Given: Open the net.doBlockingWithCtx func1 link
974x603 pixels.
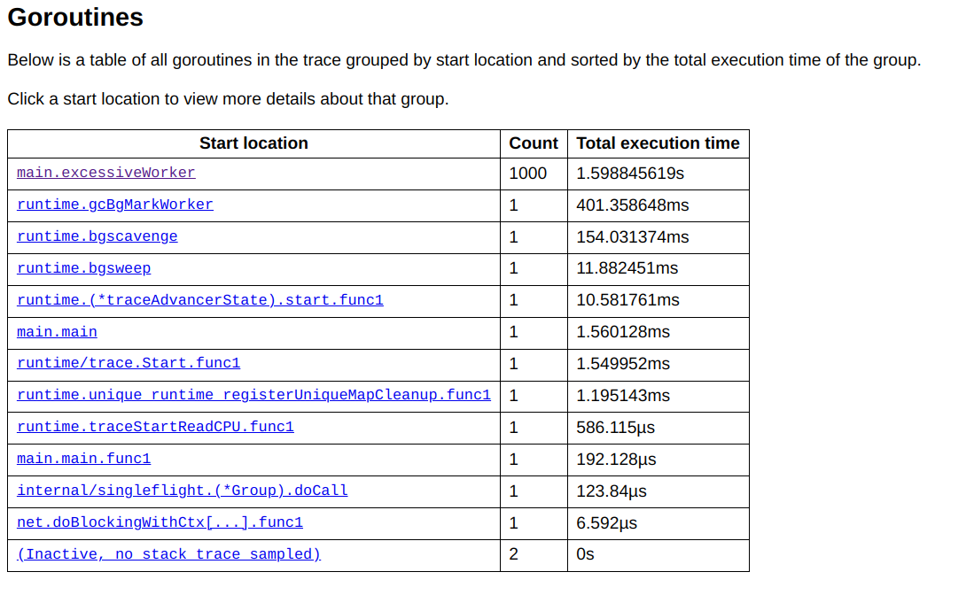Looking at the screenshot, I should (160, 522).
